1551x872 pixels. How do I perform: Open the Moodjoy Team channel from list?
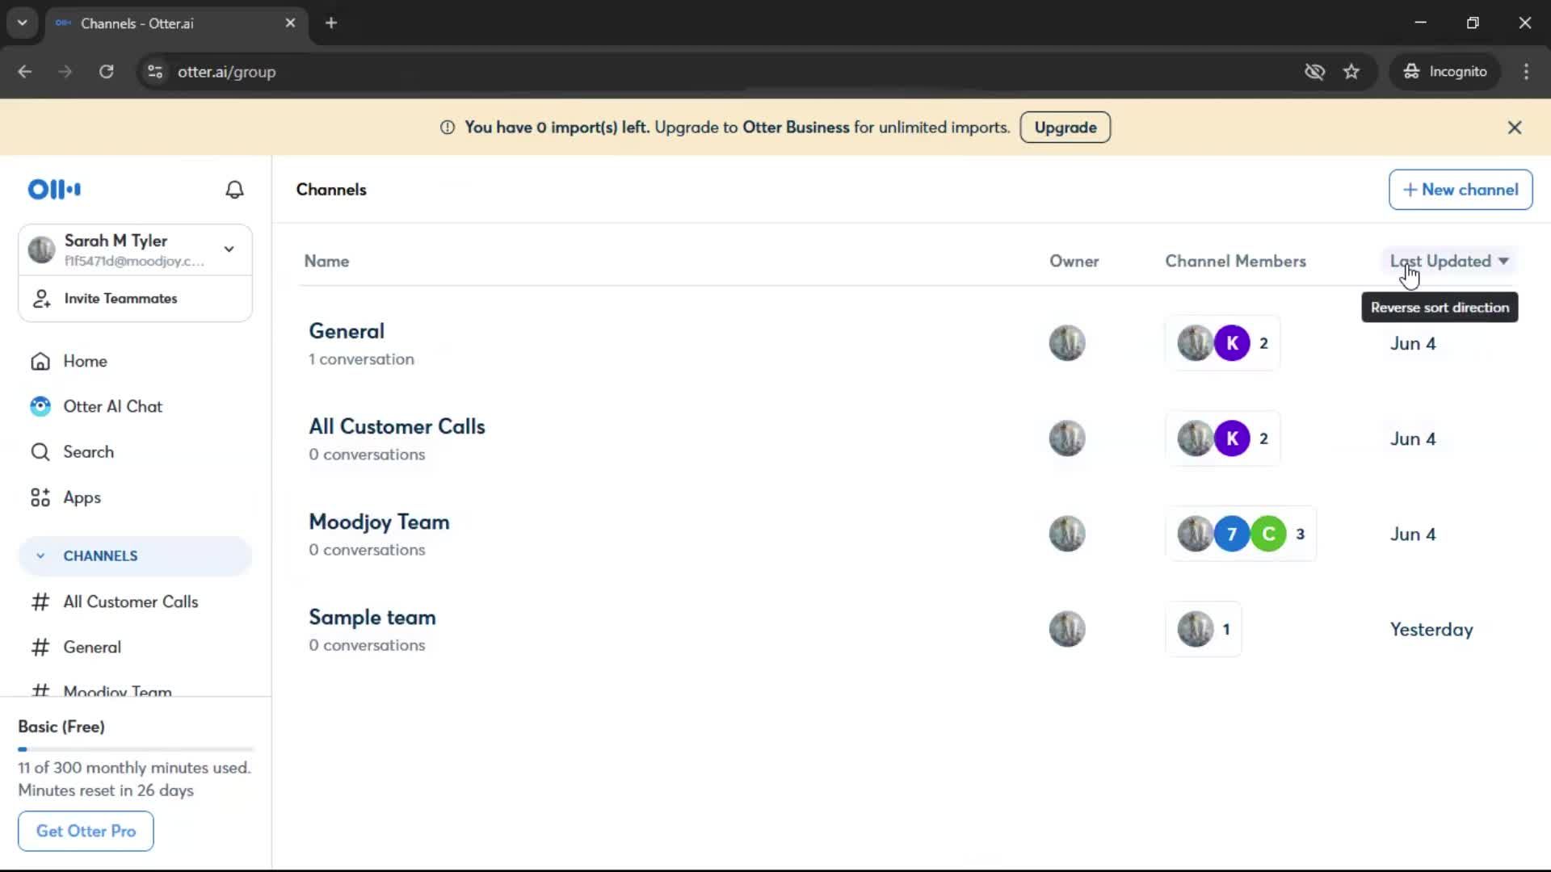[379, 522]
